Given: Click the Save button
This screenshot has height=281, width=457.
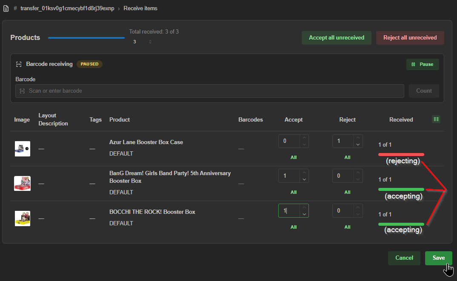Looking at the screenshot, I should [438, 258].
